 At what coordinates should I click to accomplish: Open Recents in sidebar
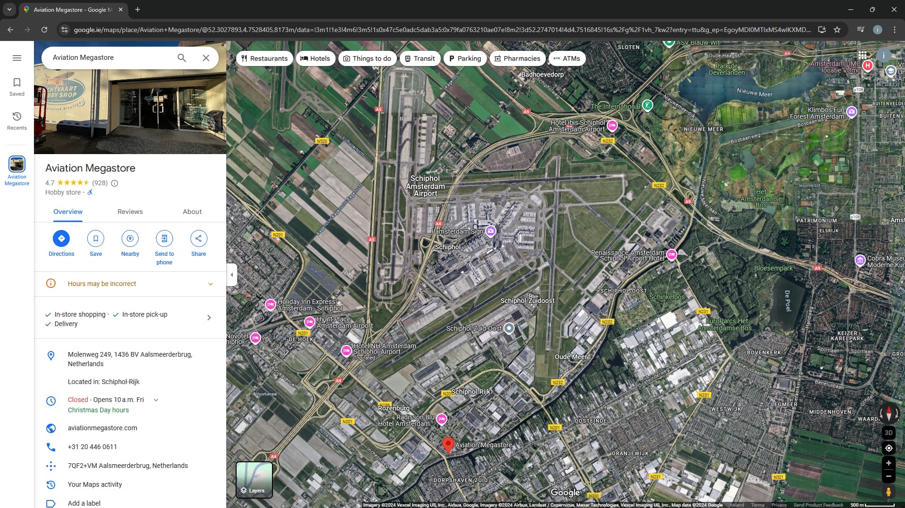click(17, 121)
